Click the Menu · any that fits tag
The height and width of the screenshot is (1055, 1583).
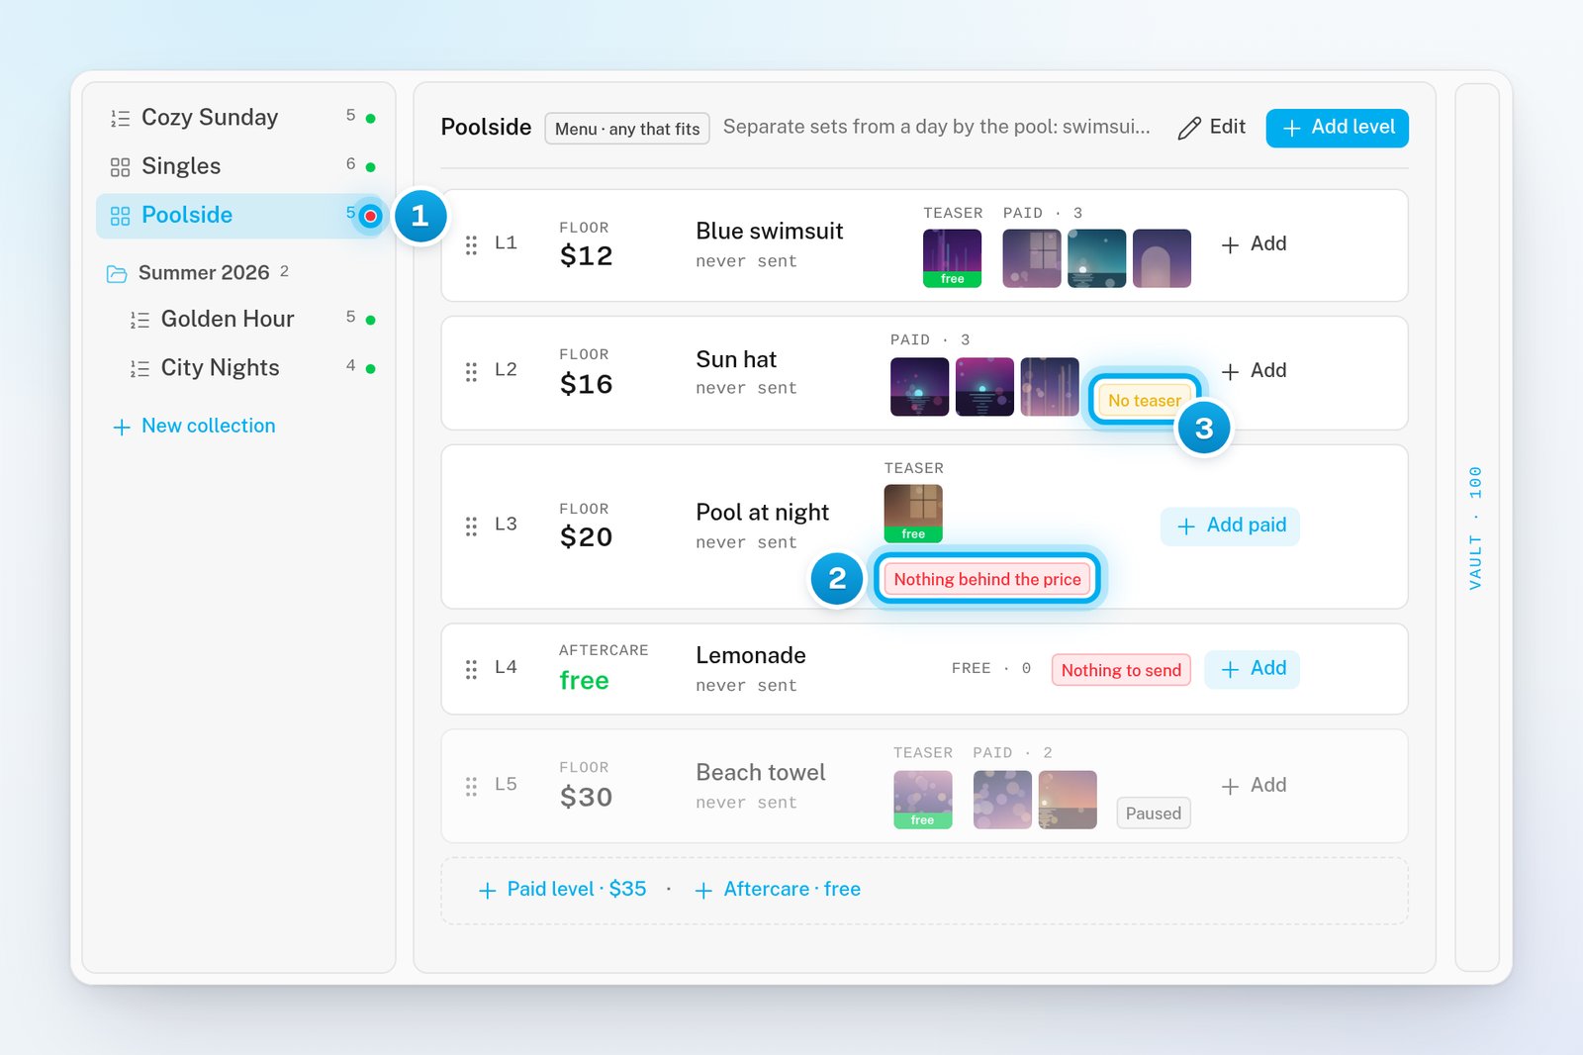(x=627, y=129)
